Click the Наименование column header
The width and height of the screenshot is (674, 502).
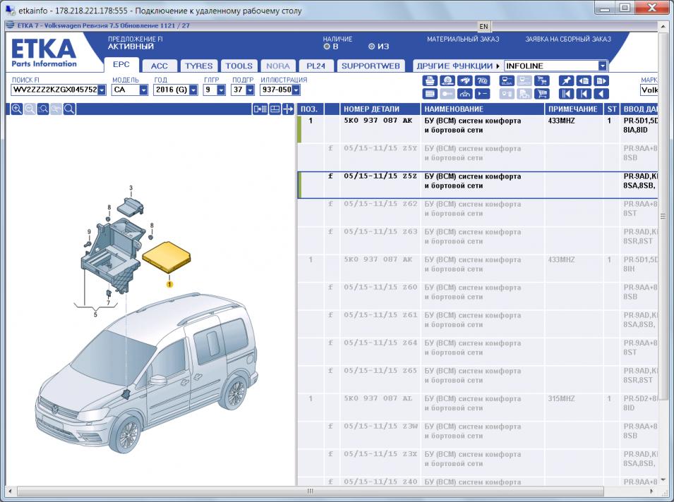coord(483,109)
